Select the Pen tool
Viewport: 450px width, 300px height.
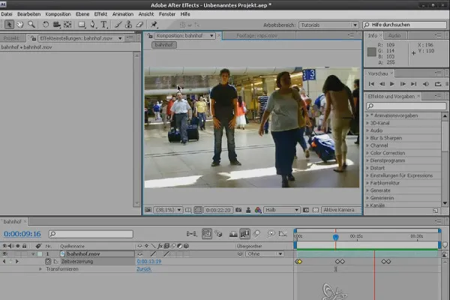pyautogui.click(x=93, y=25)
